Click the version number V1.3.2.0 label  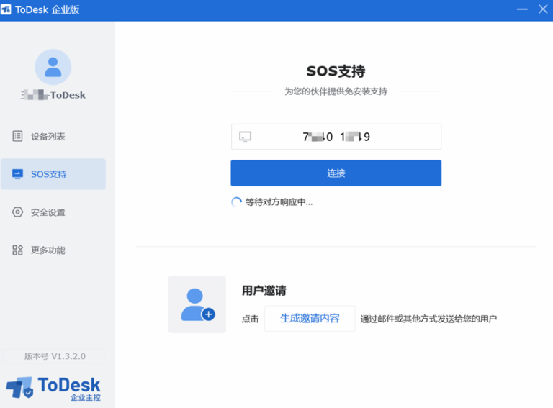click(x=55, y=356)
